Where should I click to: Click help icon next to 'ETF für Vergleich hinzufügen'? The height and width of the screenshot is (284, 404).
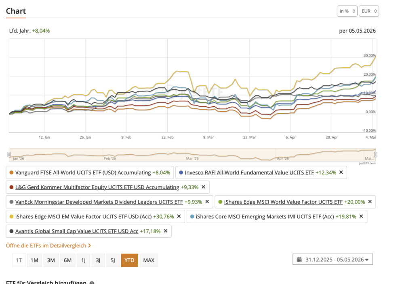[x=92, y=283]
